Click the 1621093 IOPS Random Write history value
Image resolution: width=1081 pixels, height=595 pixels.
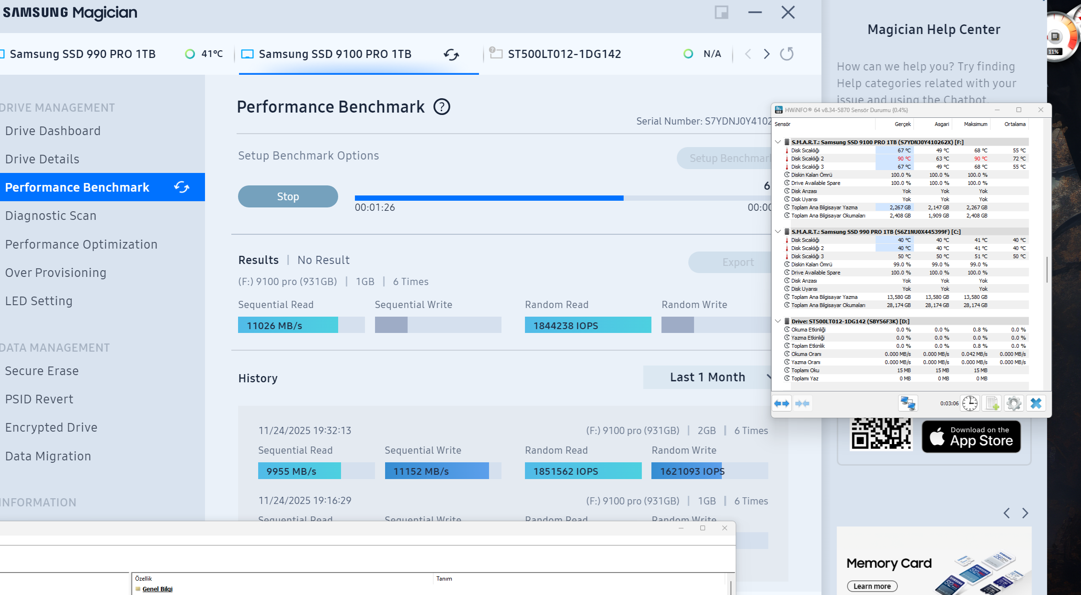692,471
